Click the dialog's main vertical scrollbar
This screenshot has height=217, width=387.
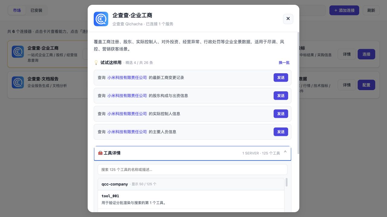pyautogui.click(x=298, y=93)
